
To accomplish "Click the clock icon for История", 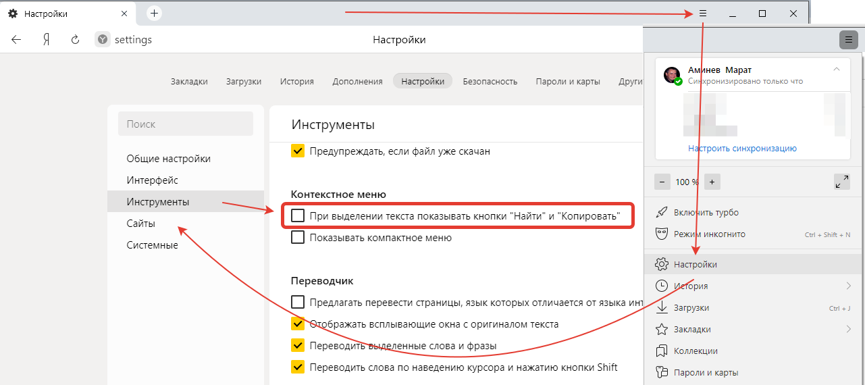I will [x=662, y=286].
